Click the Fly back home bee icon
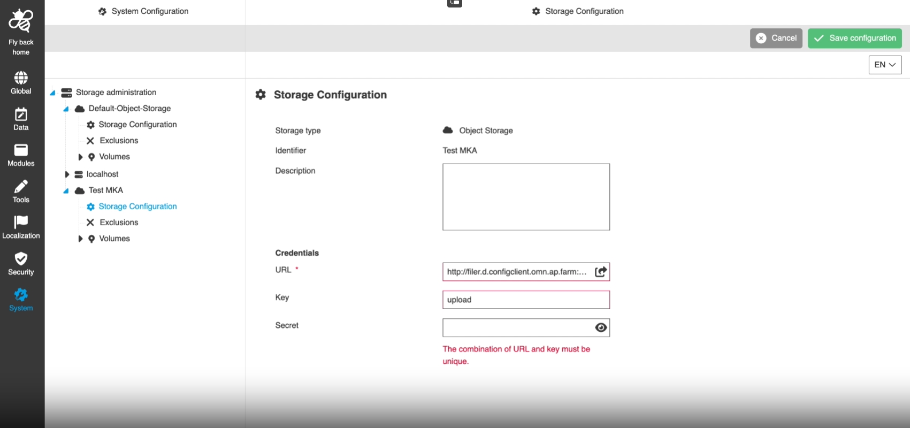910x428 pixels. (x=21, y=21)
